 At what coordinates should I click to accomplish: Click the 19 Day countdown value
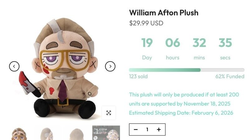click(x=147, y=43)
